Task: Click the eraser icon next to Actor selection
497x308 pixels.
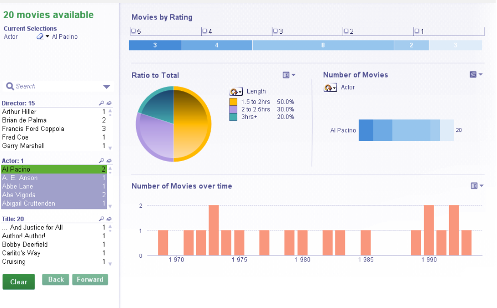Action: point(40,37)
